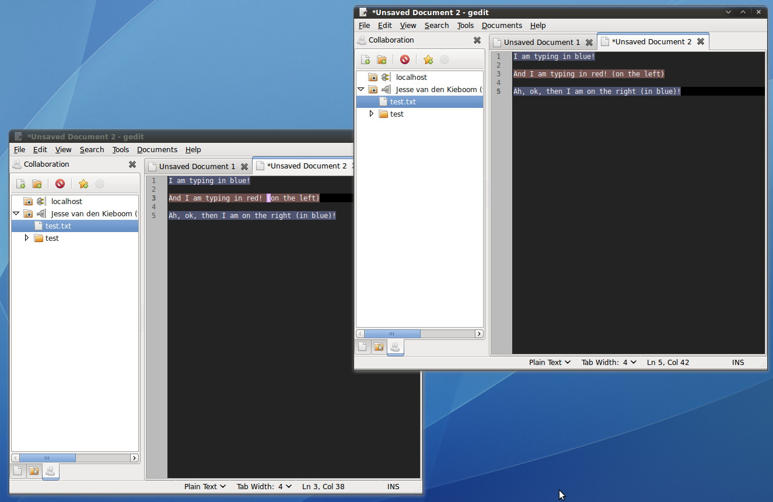The height and width of the screenshot is (502, 773).
Task: Open View menu in front window
Action: (x=408, y=26)
